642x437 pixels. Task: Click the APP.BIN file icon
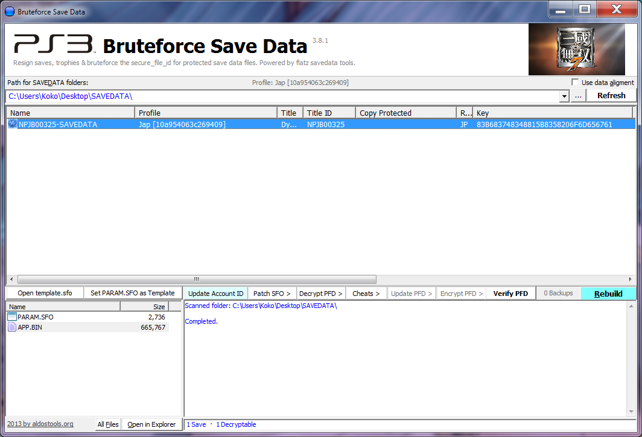pyautogui.click(x=12, y=327)
